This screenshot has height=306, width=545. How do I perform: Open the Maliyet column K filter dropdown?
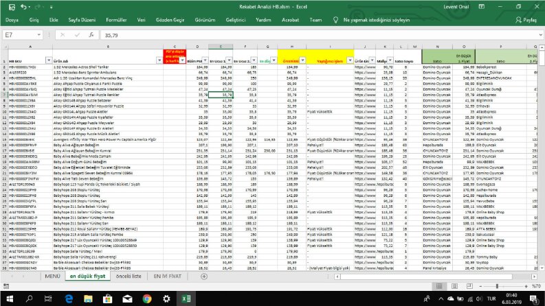390,60
